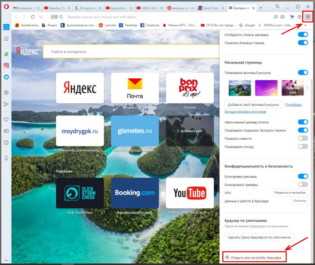Go back to the previous page
This screenshot has width=315, height=265.
coord(16,17)
